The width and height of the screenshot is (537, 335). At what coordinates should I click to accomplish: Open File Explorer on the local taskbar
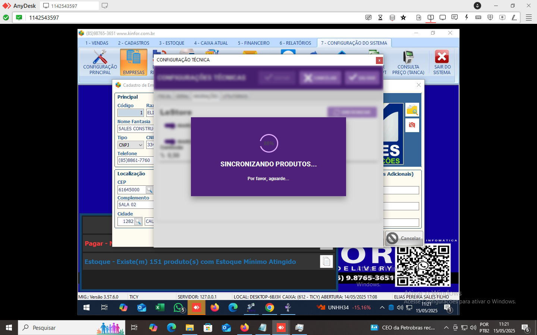coord(190,328)
